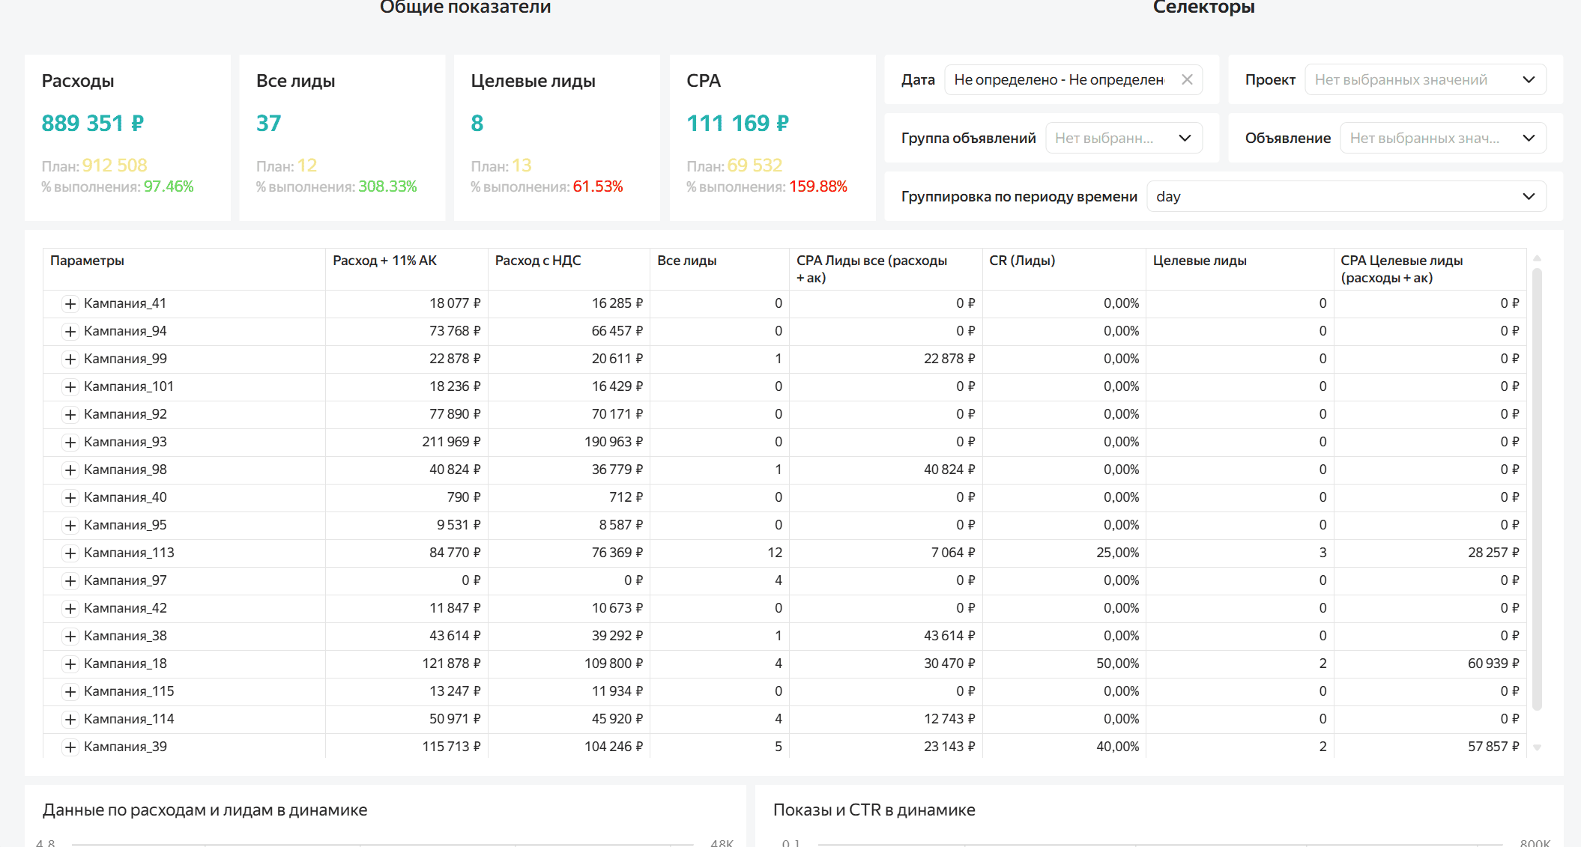Expand Кампания_113 row details
Viewport: 1581px width, 847px height.
[x=71, y=553]
